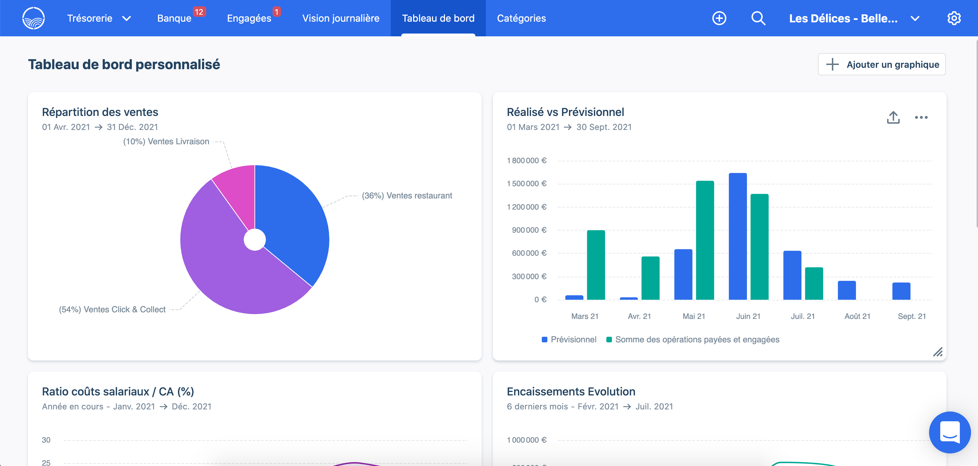This screenshot has width=978, height=466.
Task: Open three-dots menu on Réalisé vs Prévisionnel
Action: click(x=921, y=117)
